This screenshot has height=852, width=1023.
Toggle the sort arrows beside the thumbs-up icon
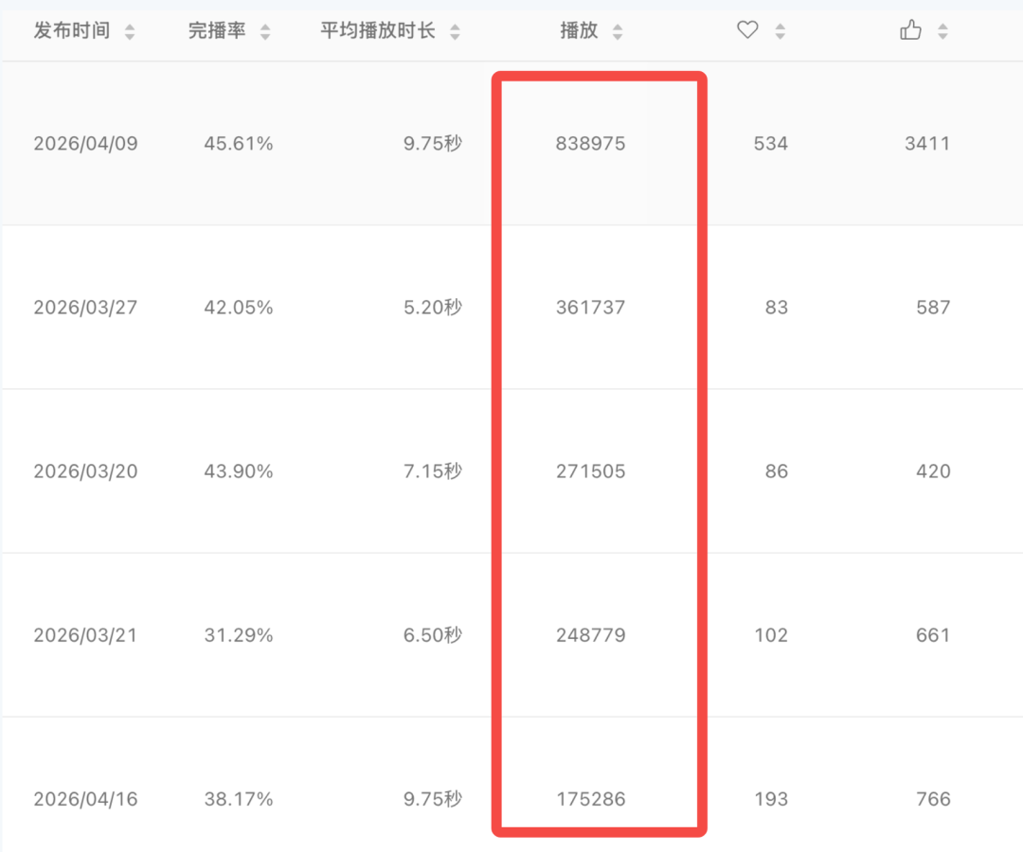942,31
